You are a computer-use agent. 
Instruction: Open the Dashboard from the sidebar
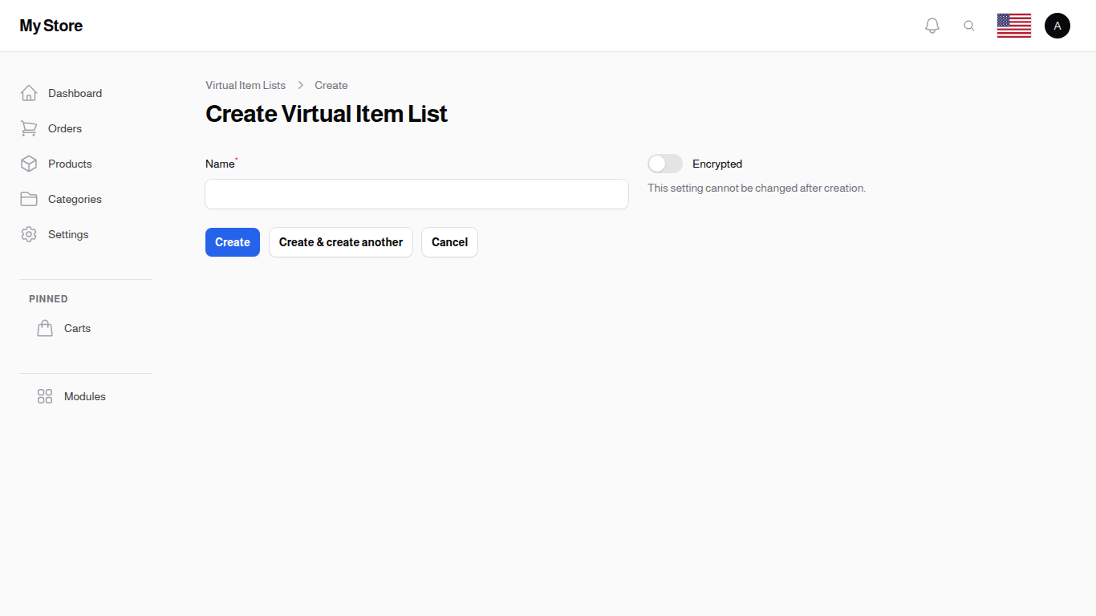click(75, 93)
